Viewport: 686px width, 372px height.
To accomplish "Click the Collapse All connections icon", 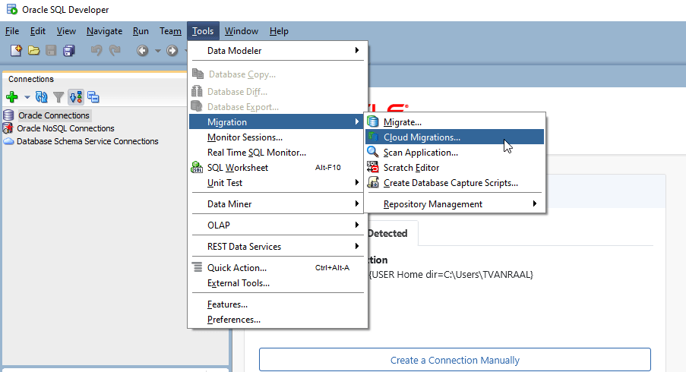I will [x=93, y=97].
